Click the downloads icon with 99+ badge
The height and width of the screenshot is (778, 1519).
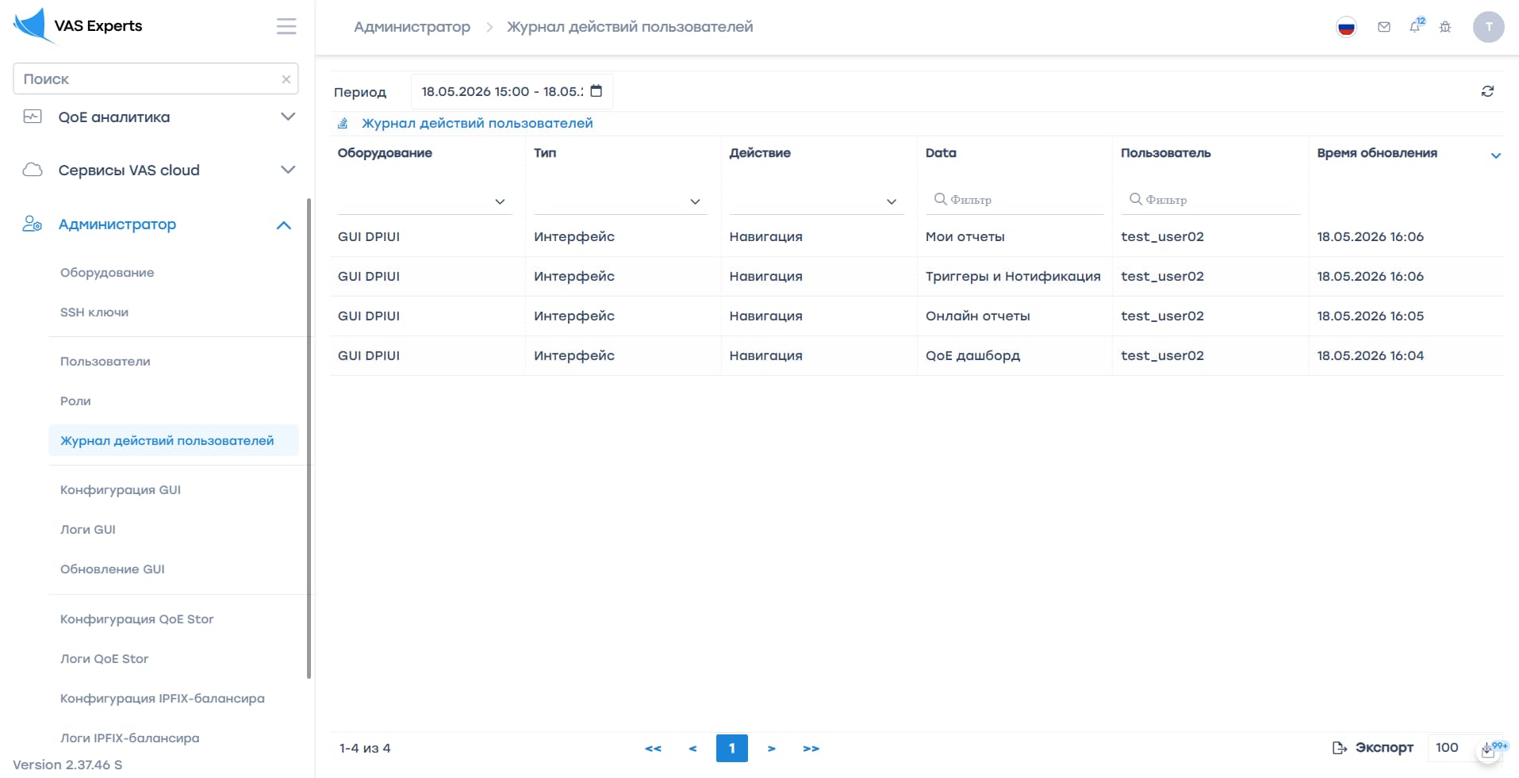click(x=1489, y=750)
